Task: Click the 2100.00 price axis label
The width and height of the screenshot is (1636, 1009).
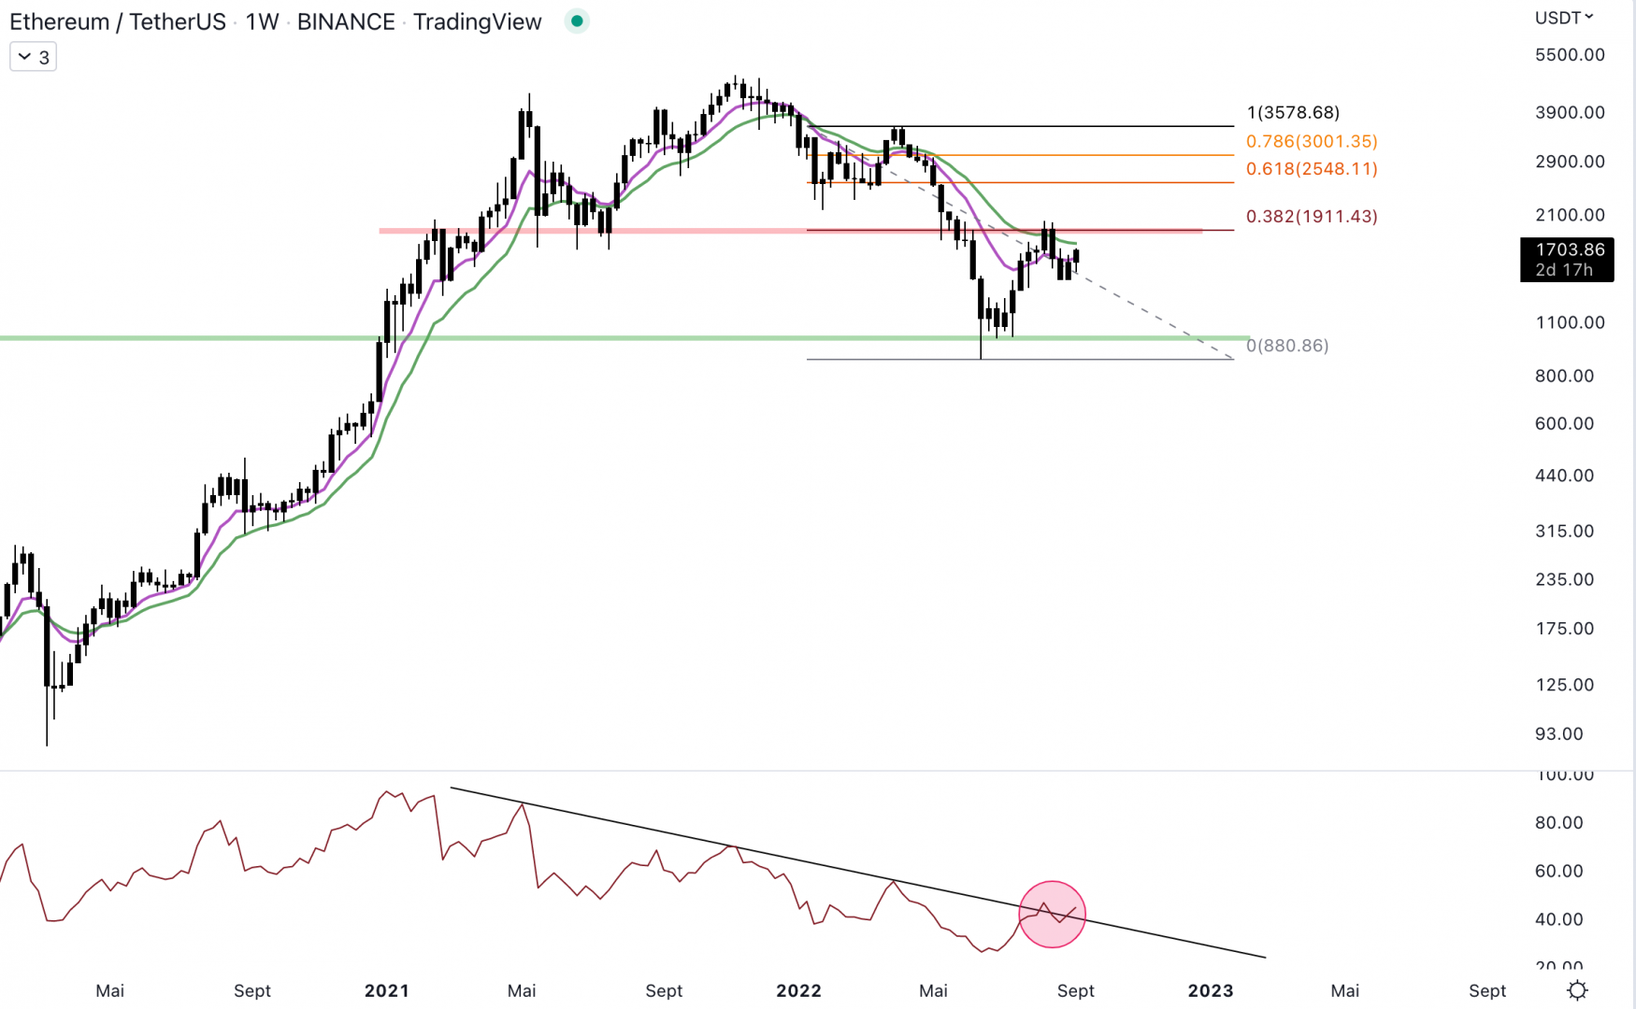Action: (x=1570, y=215)
